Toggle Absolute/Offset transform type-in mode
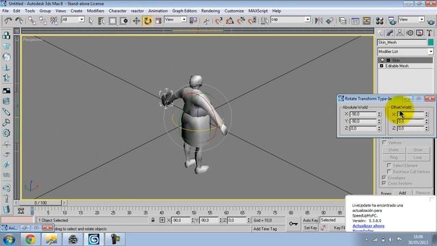 [x=163, y=220]
